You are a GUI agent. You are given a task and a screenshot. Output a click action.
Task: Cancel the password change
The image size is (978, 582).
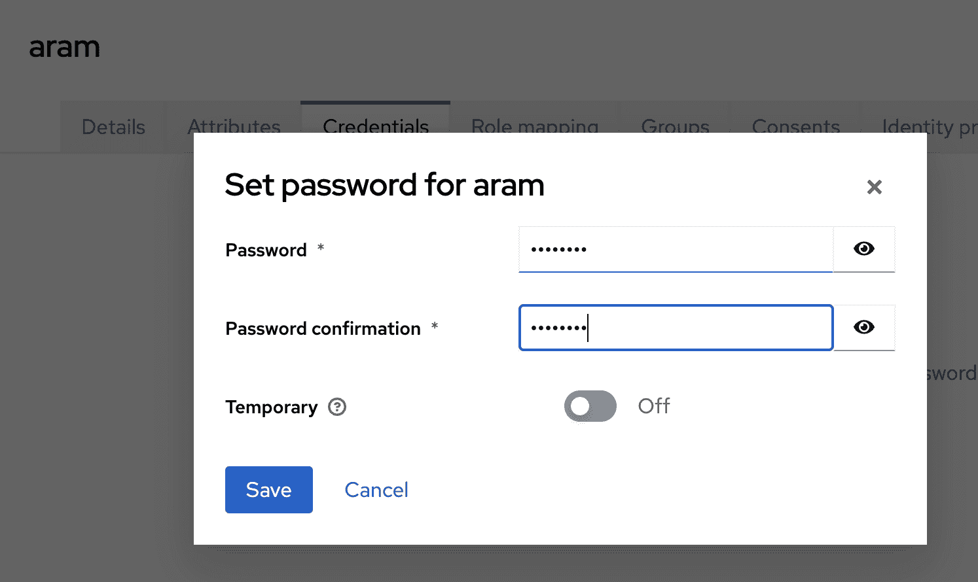coord(376,489)
